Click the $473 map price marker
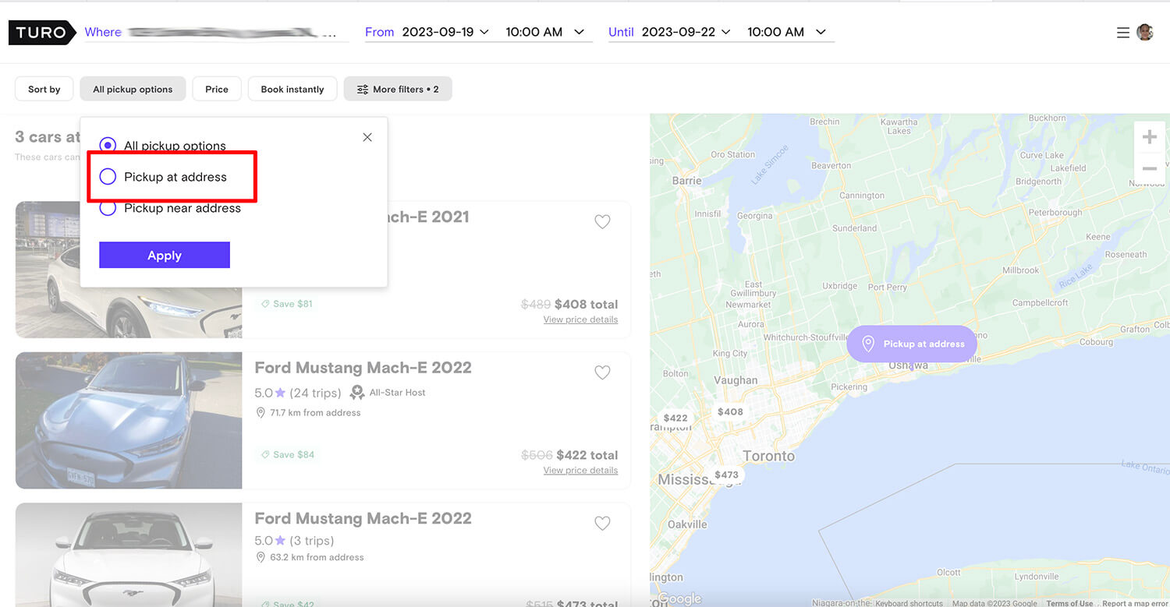The width and height of the screenshot is (1170, 607). coord(726,475)
